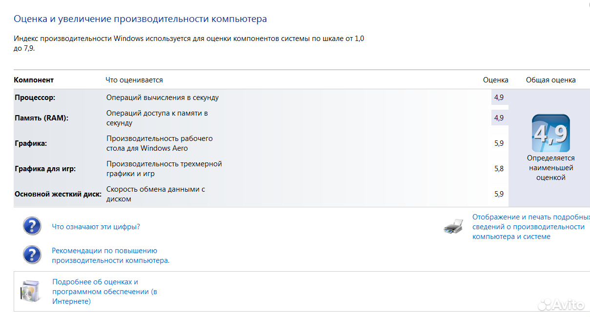This screenshot has width=590, height=317.
Task: Click the "Что оценивается" column header
Action: tap(134, 80)
